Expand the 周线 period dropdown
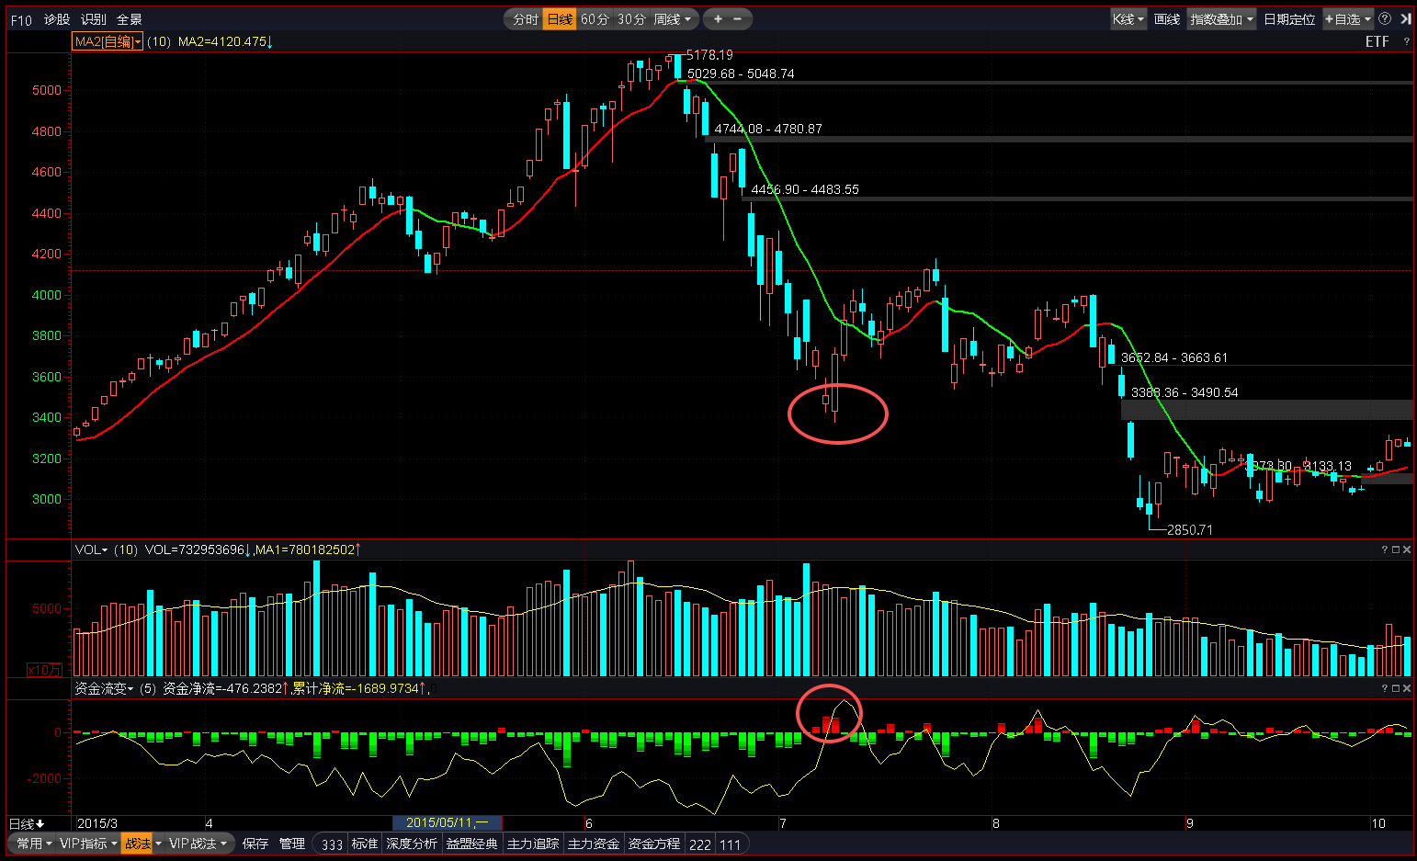The width and height of the screenshot is (1417, 861). (x=673, y=19)
